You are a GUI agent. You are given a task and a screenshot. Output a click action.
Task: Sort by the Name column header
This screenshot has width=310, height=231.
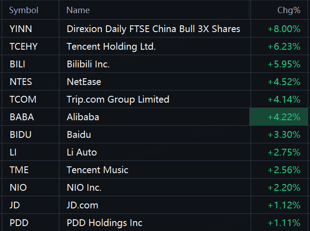pos(78,10)
